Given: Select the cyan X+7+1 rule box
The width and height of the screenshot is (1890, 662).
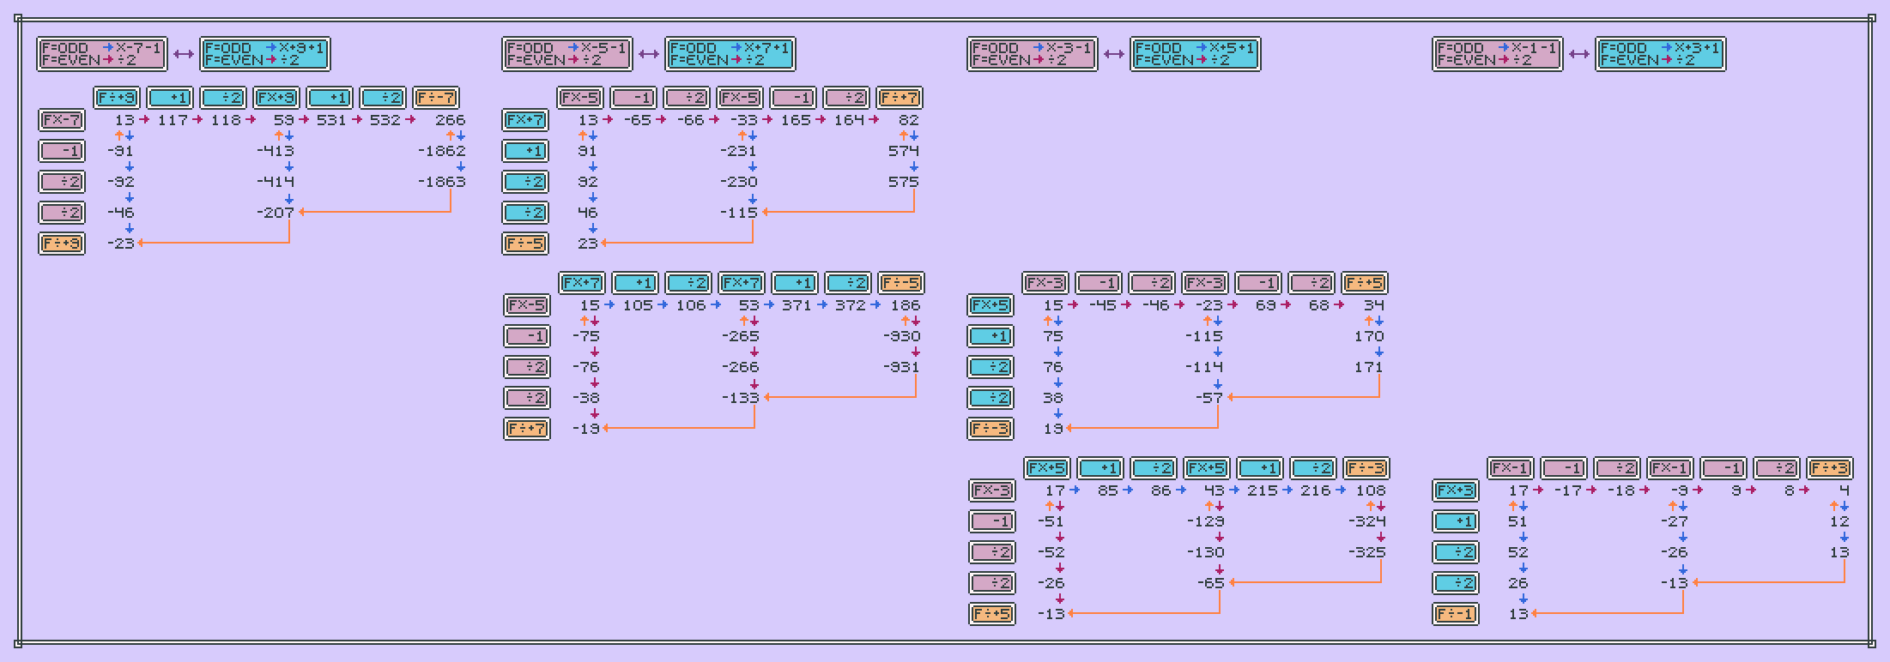Looking at the screenshot, I should click(x=730, y=54).
